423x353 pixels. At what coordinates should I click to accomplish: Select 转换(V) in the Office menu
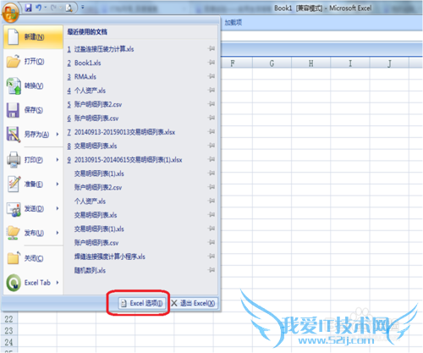33,85
